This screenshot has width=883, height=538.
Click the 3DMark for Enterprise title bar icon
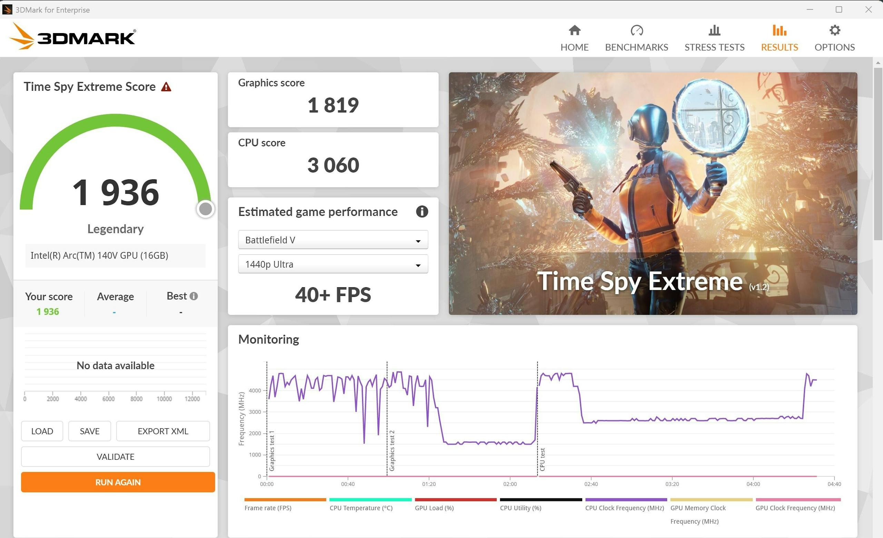7,10
